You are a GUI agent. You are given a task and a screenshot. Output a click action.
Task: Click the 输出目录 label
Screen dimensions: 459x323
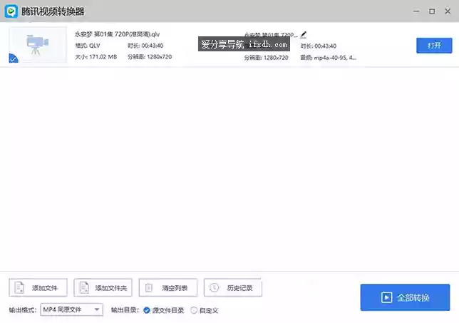coord(125,310)
